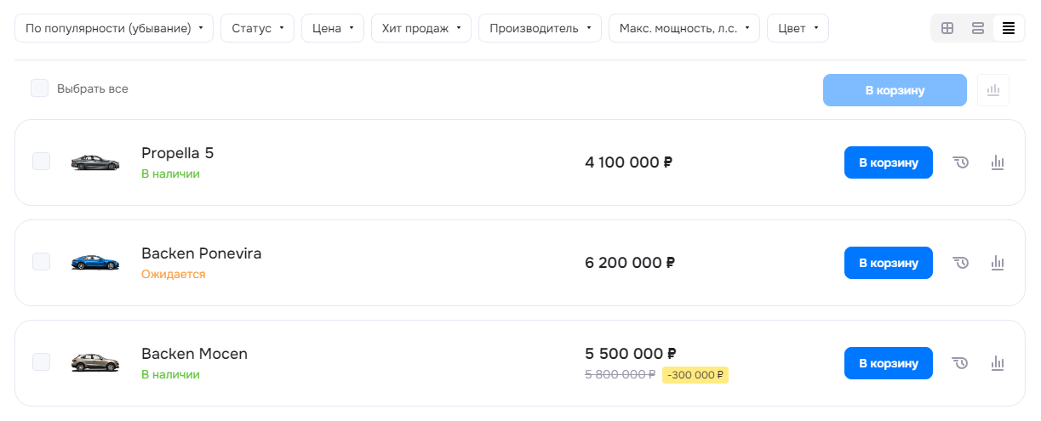Add Backen Mocen to comparison chart

click(x=998, y=363)
